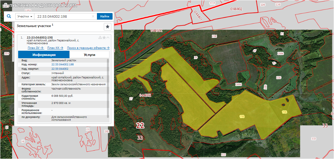Click the globe logo of the cadastral map
This screenshot has width=334, height=159.
(x=6, y=6)
